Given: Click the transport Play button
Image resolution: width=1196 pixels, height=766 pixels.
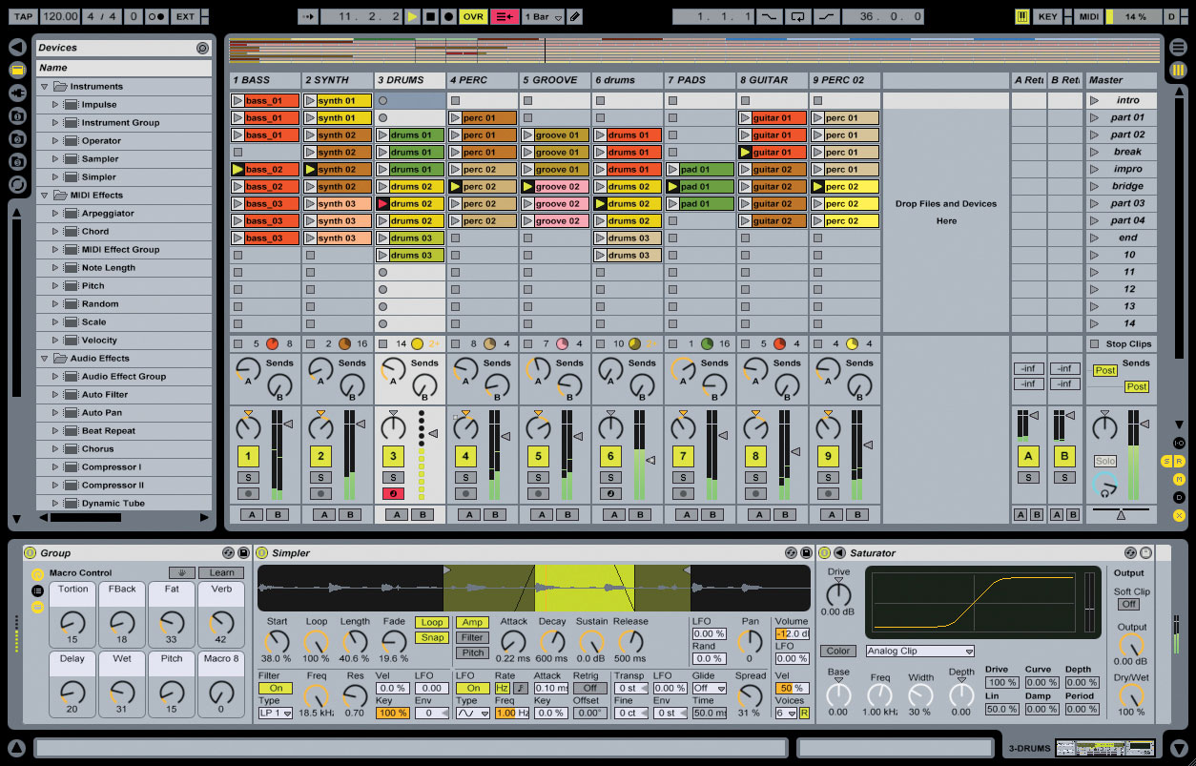Looking at the screenshot, I should pos(412,16).
